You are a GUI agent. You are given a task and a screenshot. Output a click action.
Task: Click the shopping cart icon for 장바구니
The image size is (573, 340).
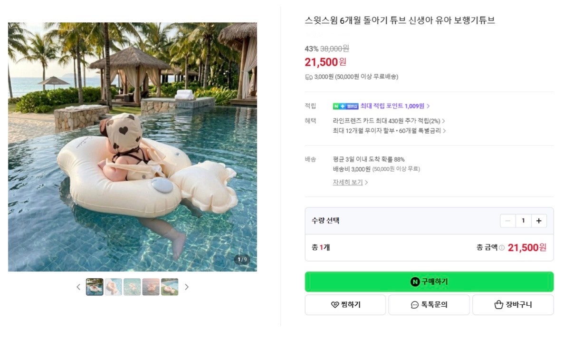pos(497,305)
